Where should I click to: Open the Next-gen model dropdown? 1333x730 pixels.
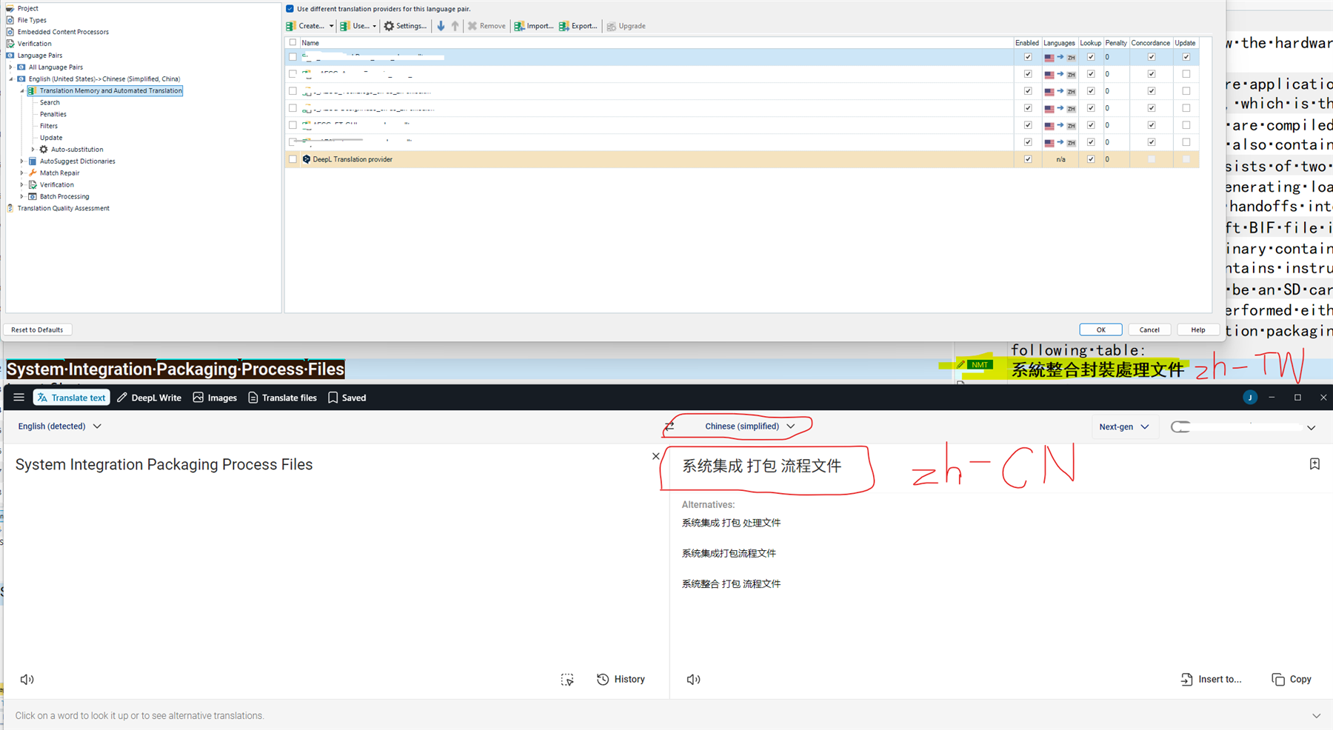click(x=1123, y=427)
